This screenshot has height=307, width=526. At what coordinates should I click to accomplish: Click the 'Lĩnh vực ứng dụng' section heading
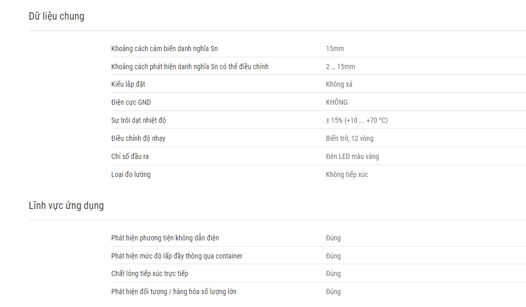point(66,205)
